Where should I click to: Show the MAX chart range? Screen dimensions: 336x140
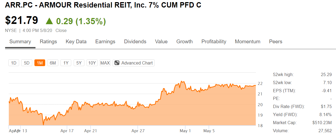[105, 63]
